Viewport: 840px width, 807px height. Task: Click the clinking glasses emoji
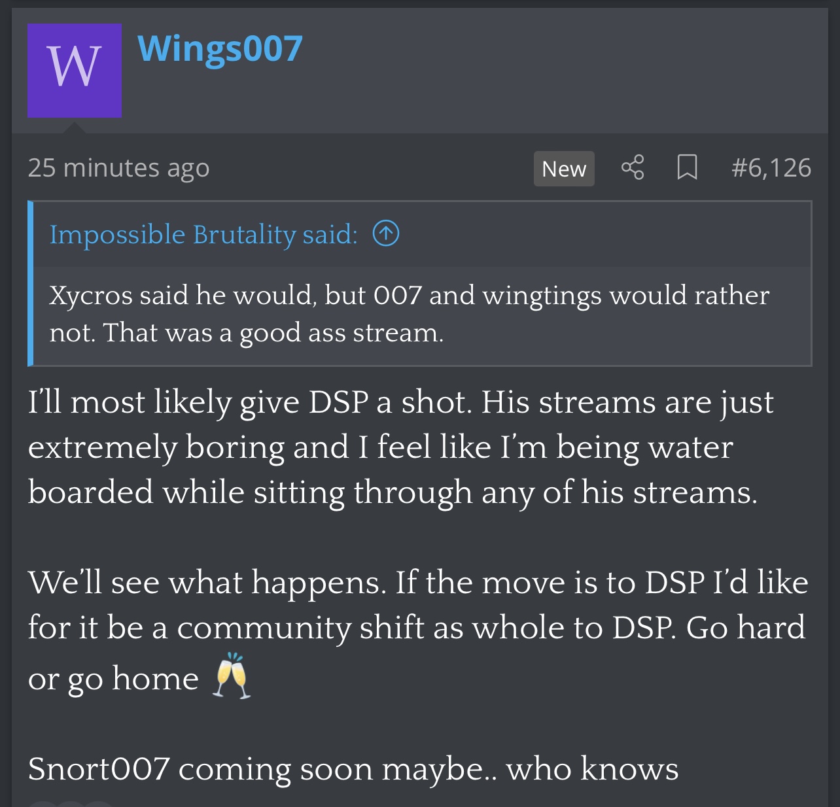pyautogui.click(x=232, y=676)
